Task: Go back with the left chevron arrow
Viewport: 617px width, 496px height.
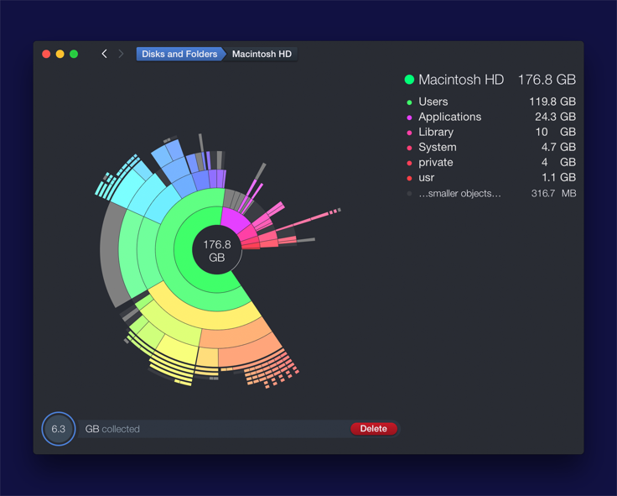Action: (104, 54)
